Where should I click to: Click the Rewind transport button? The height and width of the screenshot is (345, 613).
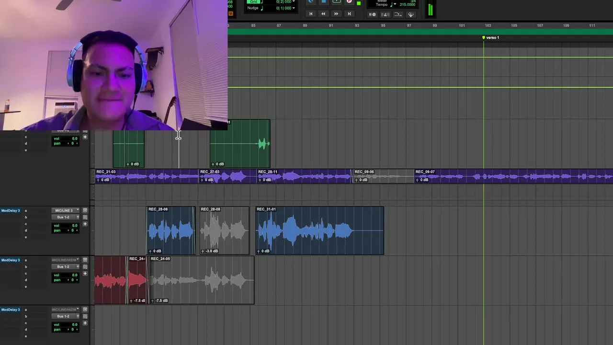[x=323, y=14]
